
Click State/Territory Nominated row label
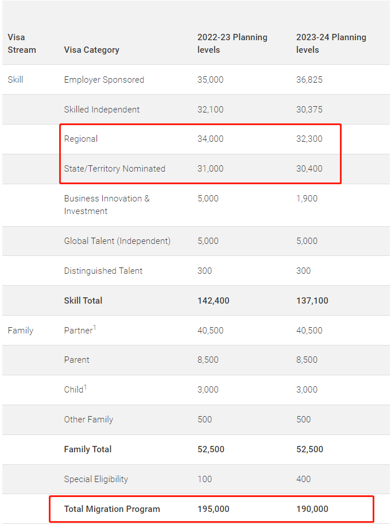click(115, 168)
